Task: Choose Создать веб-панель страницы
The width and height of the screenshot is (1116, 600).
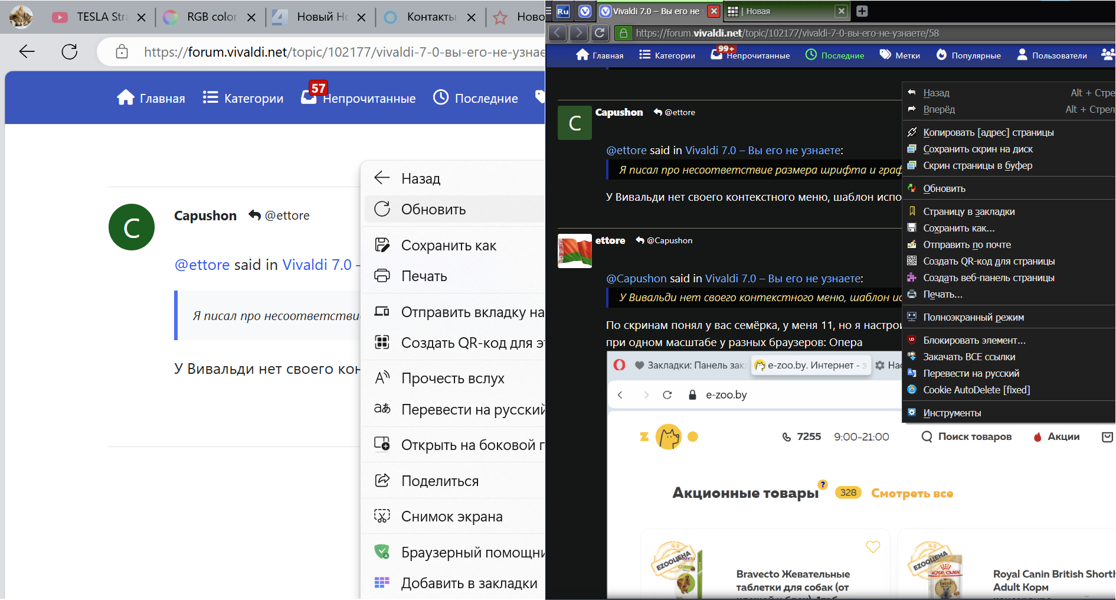Action: tap(1009, 278)
